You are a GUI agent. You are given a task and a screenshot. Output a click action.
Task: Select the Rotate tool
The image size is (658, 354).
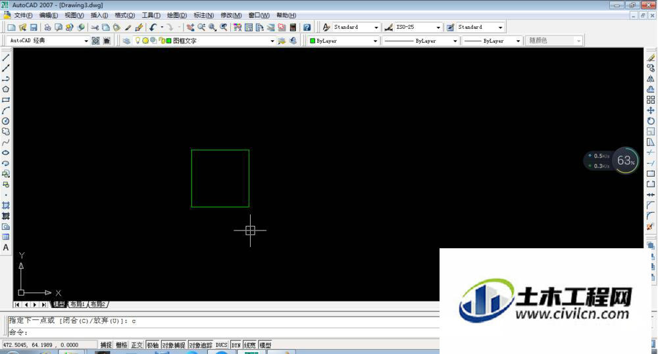click(651, 121)
